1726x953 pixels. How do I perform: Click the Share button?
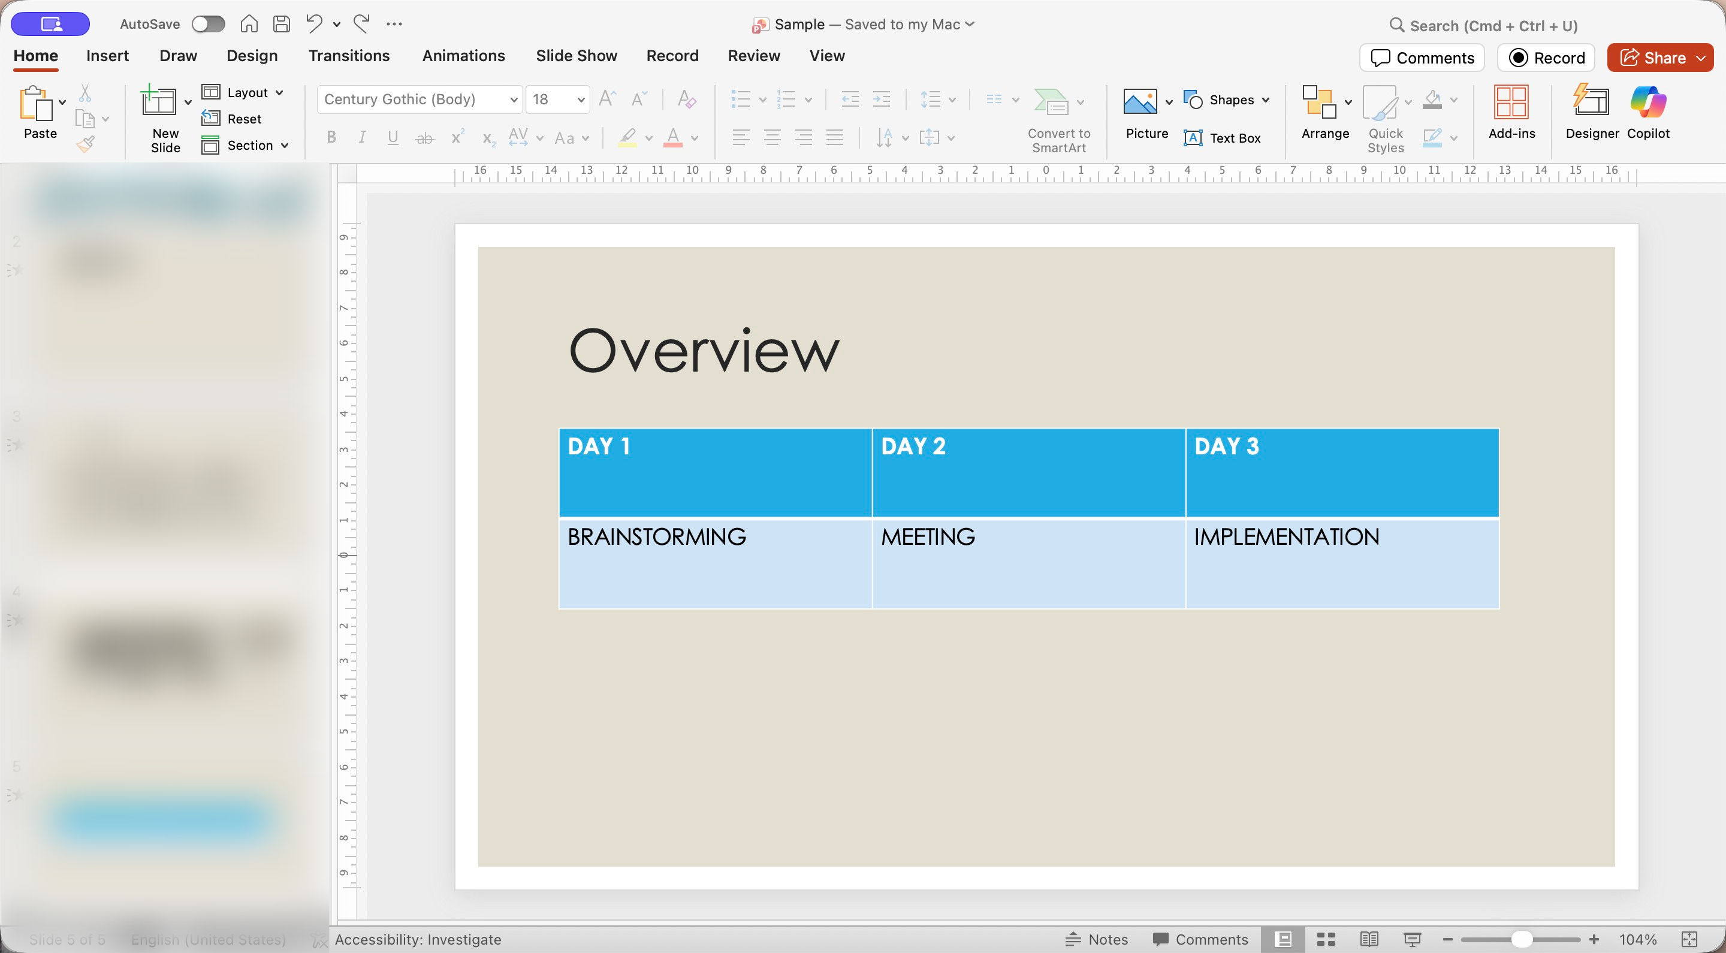1652,58
